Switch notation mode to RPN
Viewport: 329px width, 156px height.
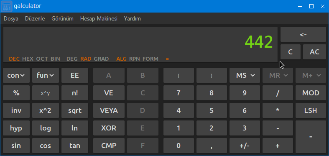point(135,59)
